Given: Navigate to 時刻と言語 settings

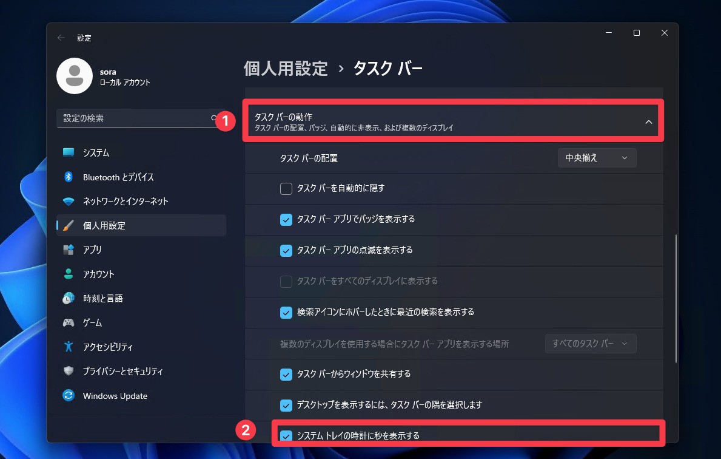Looking at the screenshot, I should pyautogui.click(x=141, y=298).
